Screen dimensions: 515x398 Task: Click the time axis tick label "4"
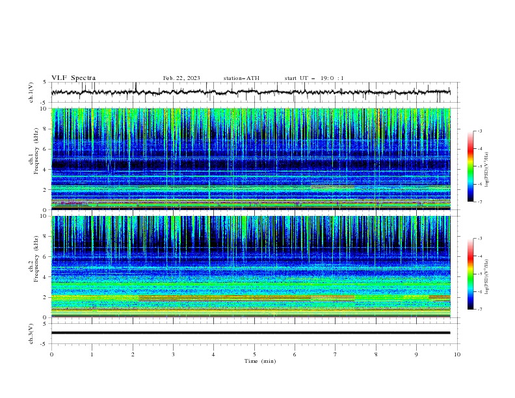(213, 354)
